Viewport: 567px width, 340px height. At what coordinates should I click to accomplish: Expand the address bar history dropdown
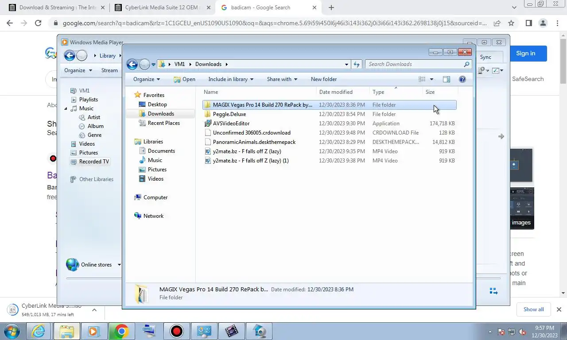pos(346,64)
